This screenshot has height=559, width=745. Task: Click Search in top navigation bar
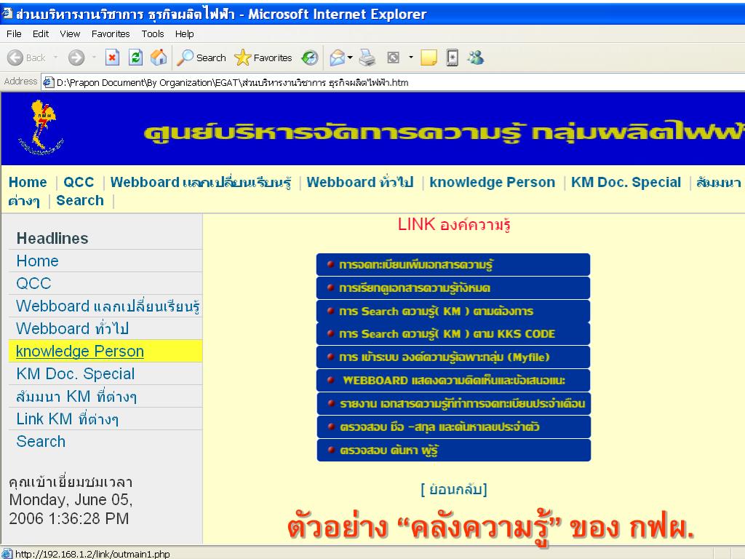[x=80, y=201]
